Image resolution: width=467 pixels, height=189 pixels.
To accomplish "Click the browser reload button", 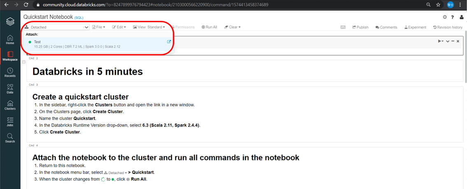I will pyautogui.click(x=26, y=5).
